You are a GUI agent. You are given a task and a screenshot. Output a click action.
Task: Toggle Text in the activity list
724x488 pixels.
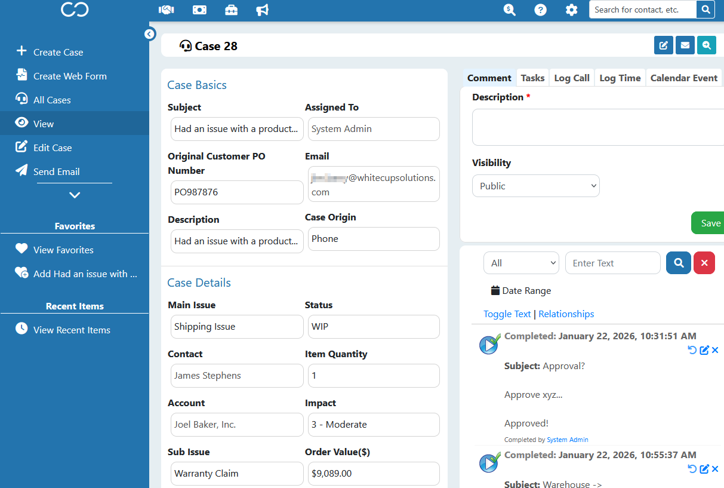[x=507, y=314]
